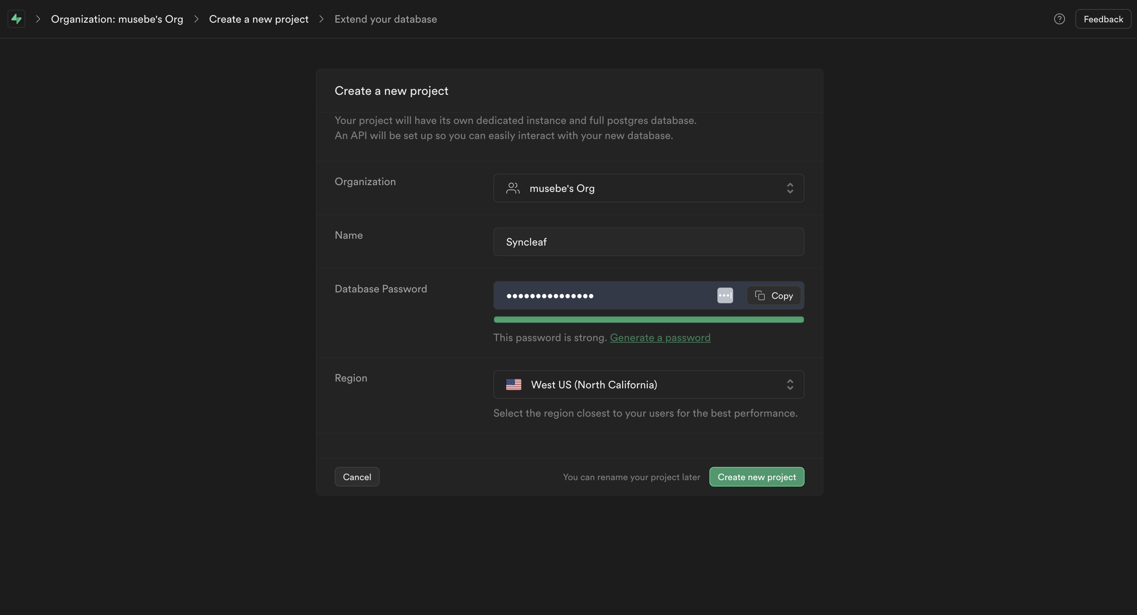Click chevron after Organization breadcrumb
The width and height of the screenshot is (1137, 615).
(196, 19)
